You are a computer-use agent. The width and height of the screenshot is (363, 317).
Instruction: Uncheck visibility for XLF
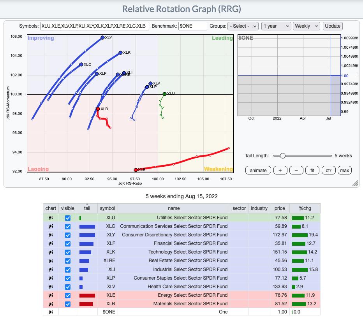(68, 244)
